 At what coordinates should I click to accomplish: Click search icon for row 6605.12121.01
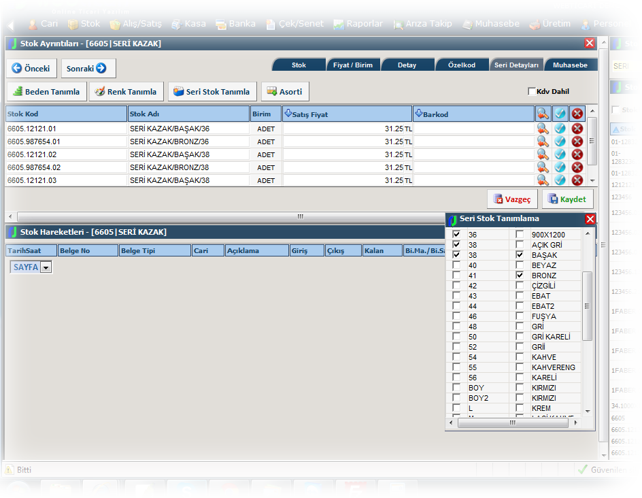[x=543, y=129]
